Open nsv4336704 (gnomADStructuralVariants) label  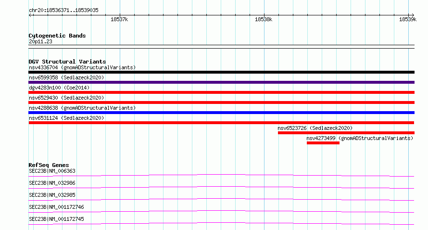pyautogui.click(x=82, y=67)
